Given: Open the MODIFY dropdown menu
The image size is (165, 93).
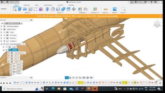Looking at the screenshot, I should click(60, 13).
